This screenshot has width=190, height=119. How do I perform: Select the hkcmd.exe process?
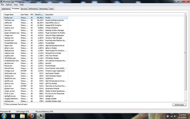pyautogui.click(x=36, y=66)
